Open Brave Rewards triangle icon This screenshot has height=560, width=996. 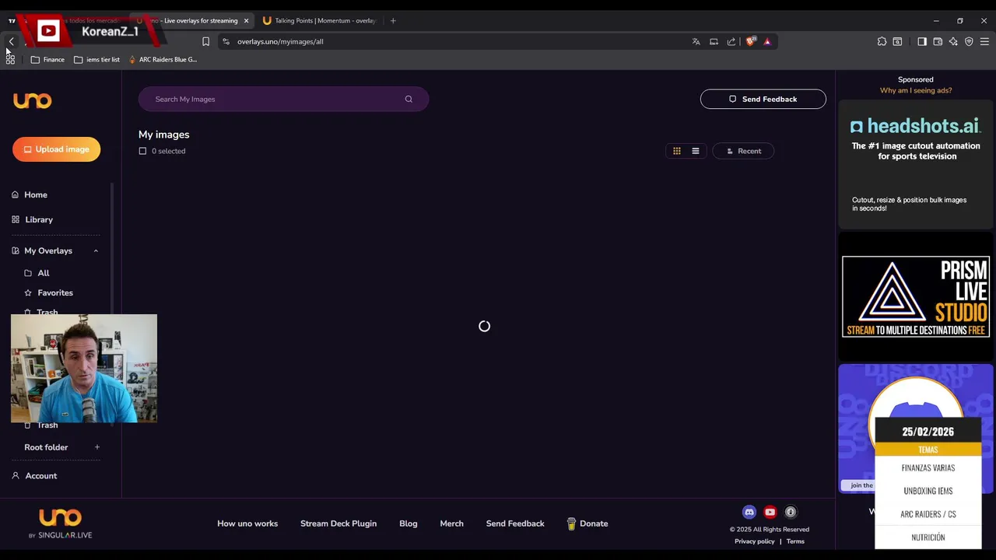pyautogui.click(x=767, y=41)
